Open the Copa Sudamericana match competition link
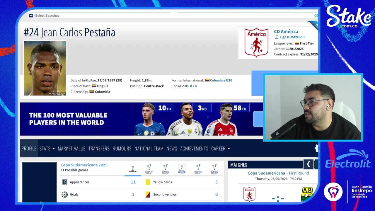Screen dimensions: 375x211 coord(266,173)
